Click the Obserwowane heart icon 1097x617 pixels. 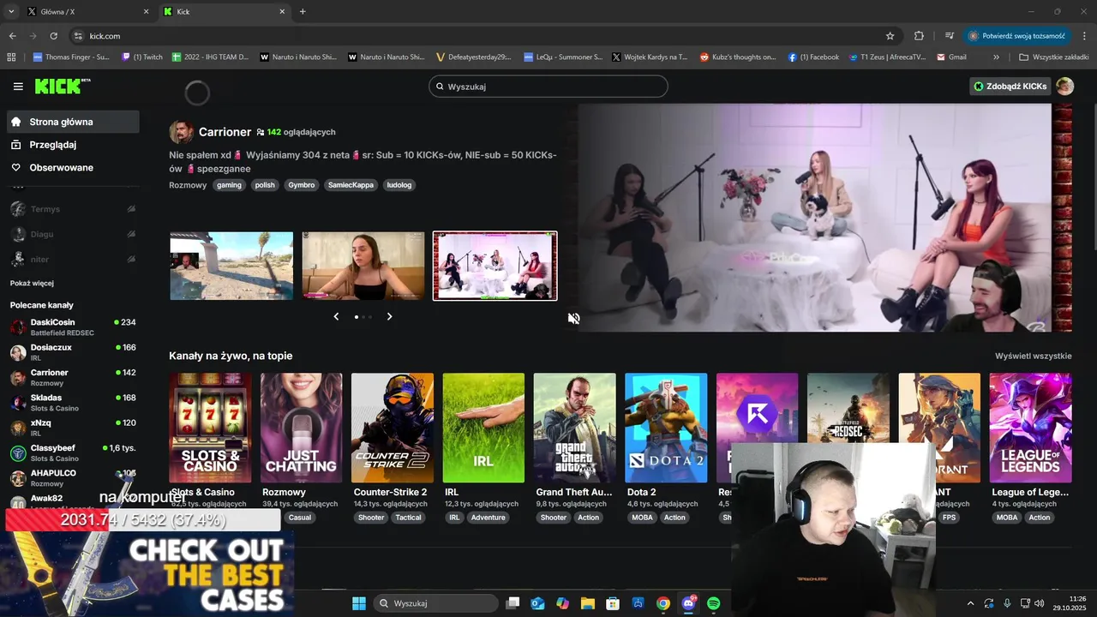tap(16, 167)
